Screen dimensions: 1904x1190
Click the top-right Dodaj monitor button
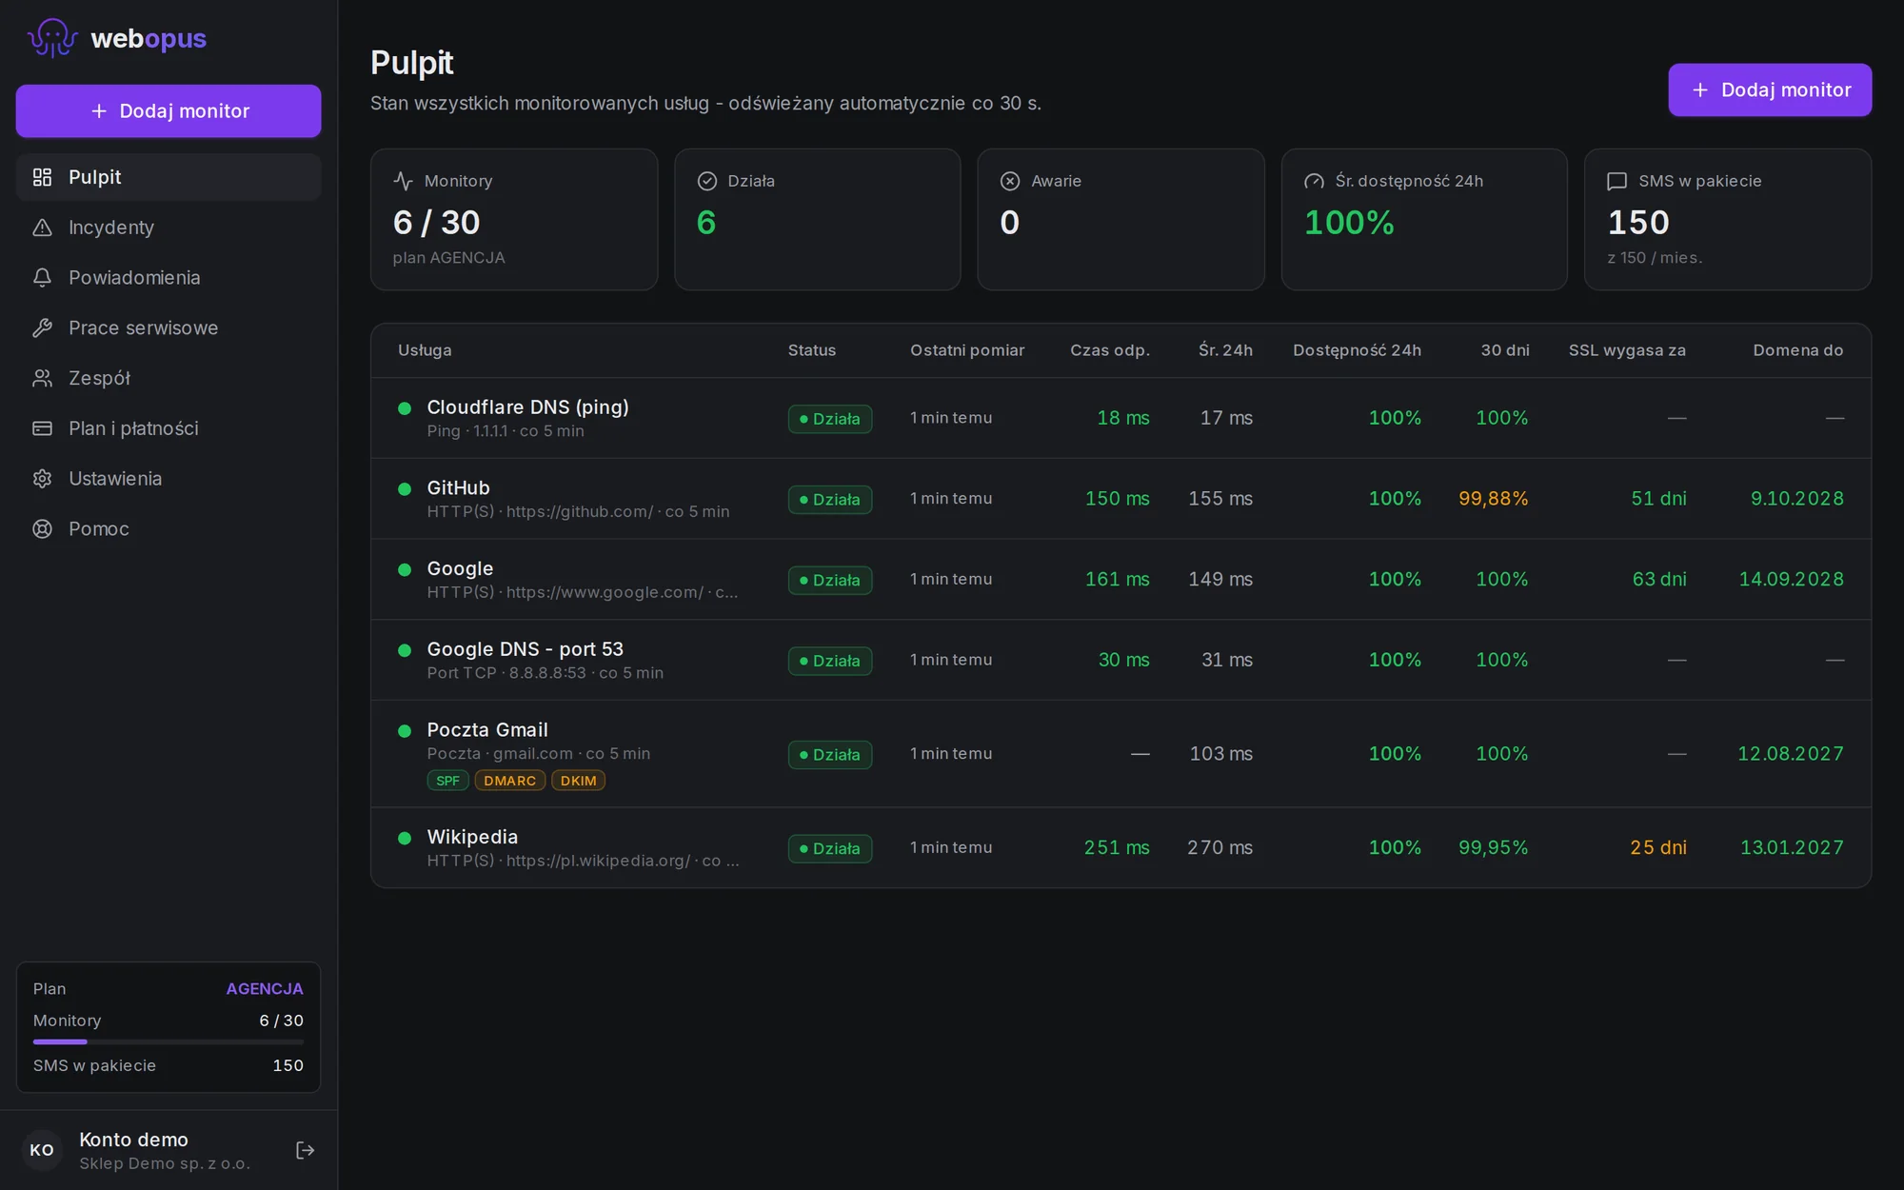coord(1770,90)
